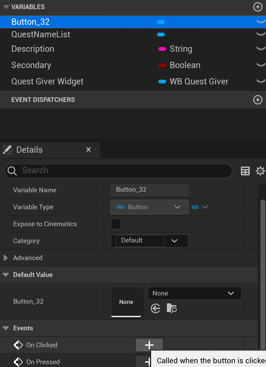Add a new variable with the plus icon
The height and width of the screenshot is (367, 266).
258,7
